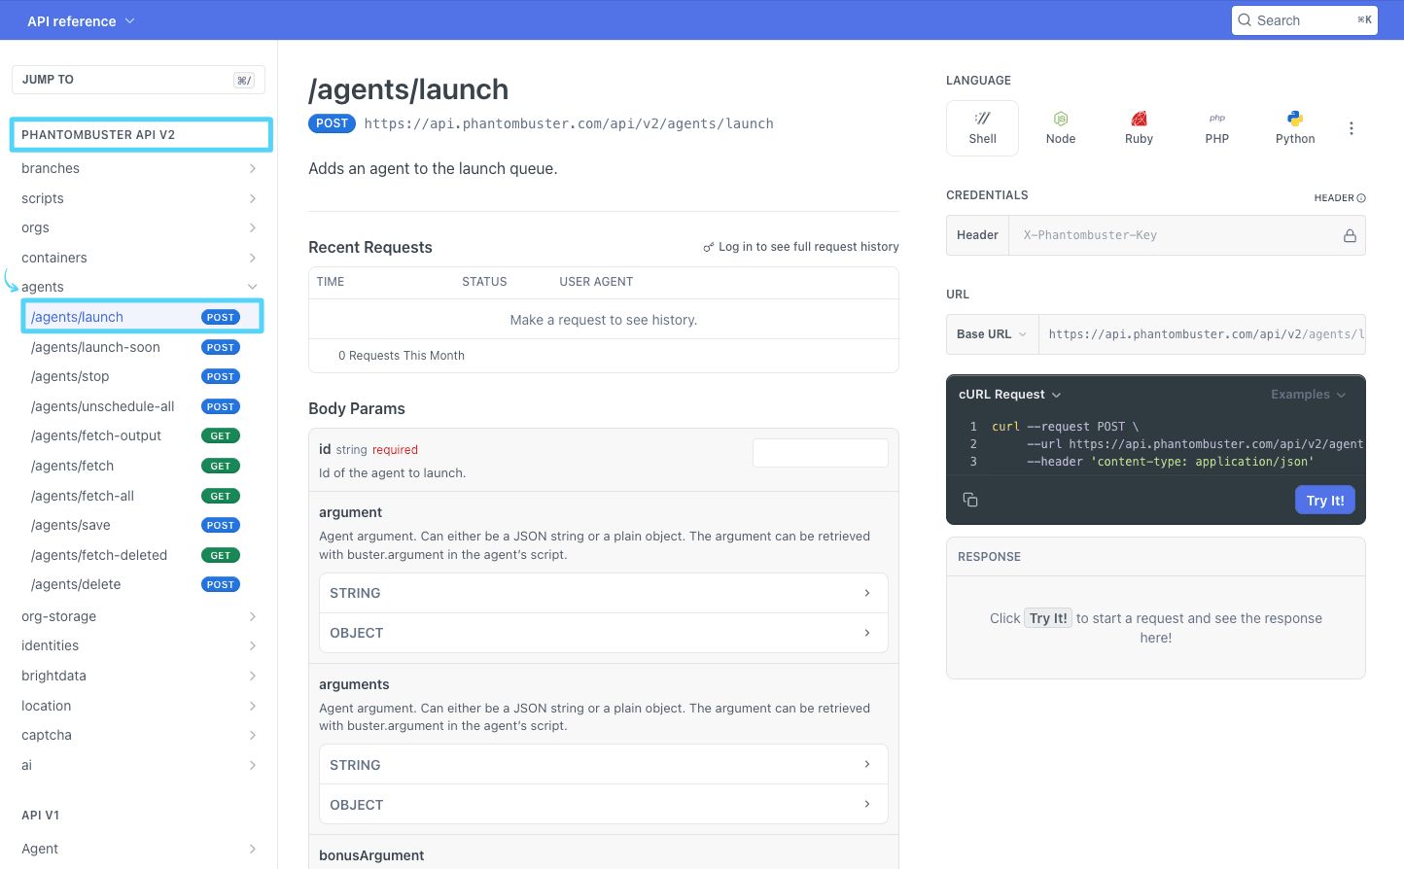1404x869 pixels.
Task: Click the Try It! button
Action: click(x=1324, y=500)
